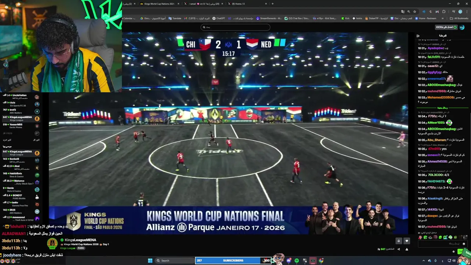Bookmark this page with the star icon
The image size is (471, 265).
pos(415,11)
